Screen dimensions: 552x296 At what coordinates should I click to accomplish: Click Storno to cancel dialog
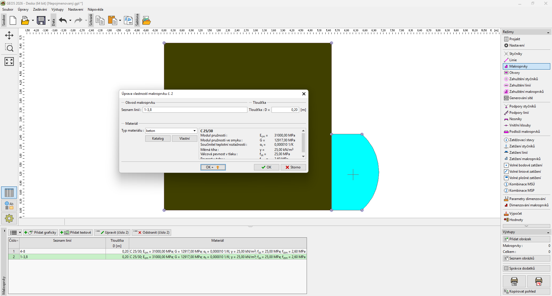tap(293, 167)
